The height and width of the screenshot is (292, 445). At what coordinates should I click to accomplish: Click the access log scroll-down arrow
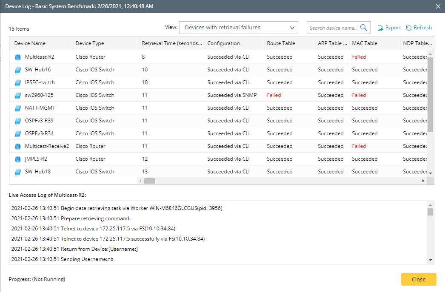430,260
